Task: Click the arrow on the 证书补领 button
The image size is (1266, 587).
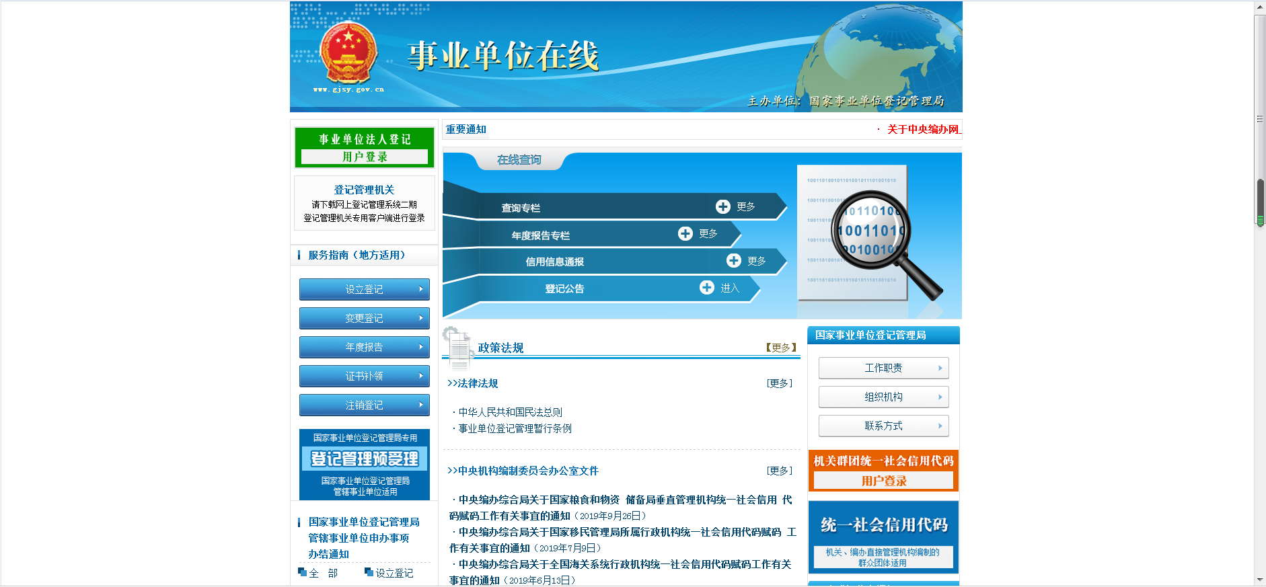Action: 421,376
